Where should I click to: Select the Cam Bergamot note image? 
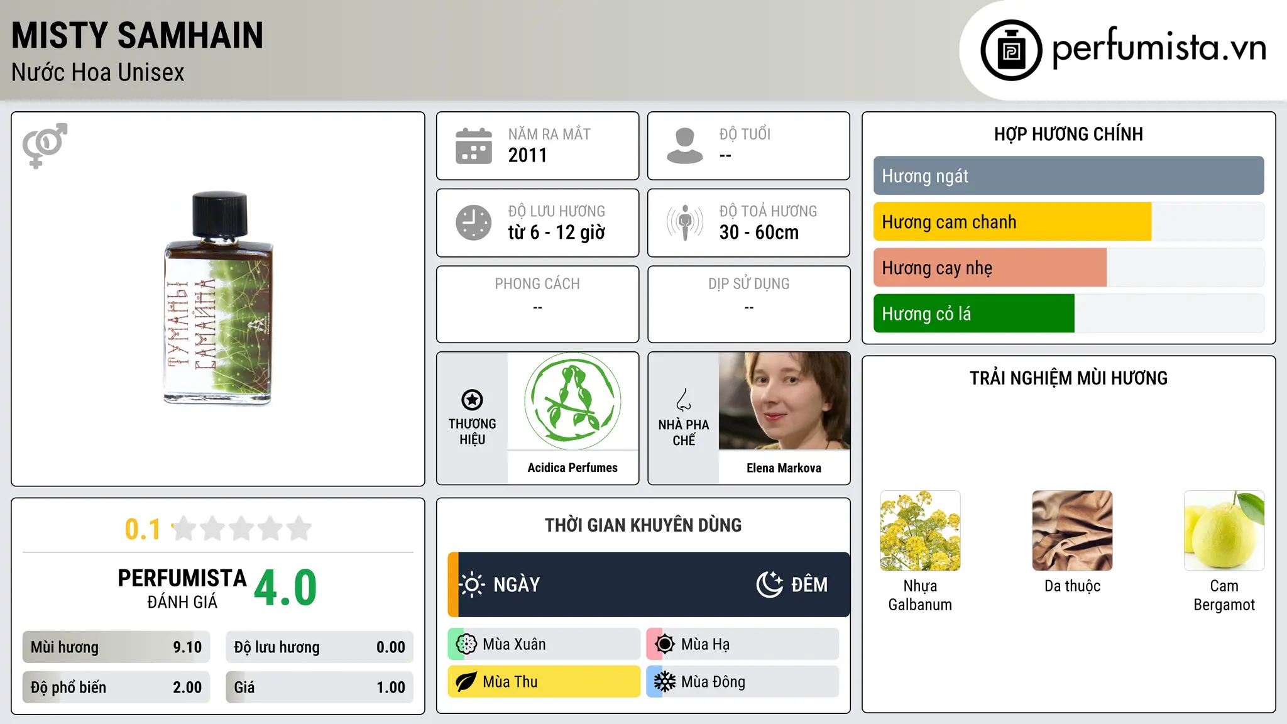pyautogui.click(x=1224, y=530)
